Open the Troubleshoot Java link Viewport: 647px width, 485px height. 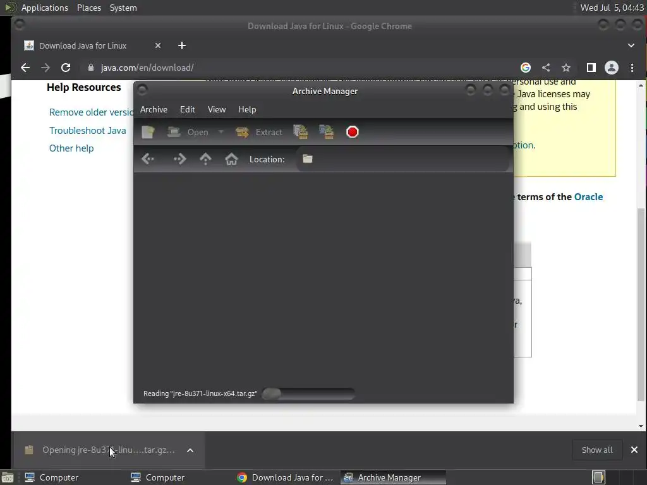tap(87, 130)
